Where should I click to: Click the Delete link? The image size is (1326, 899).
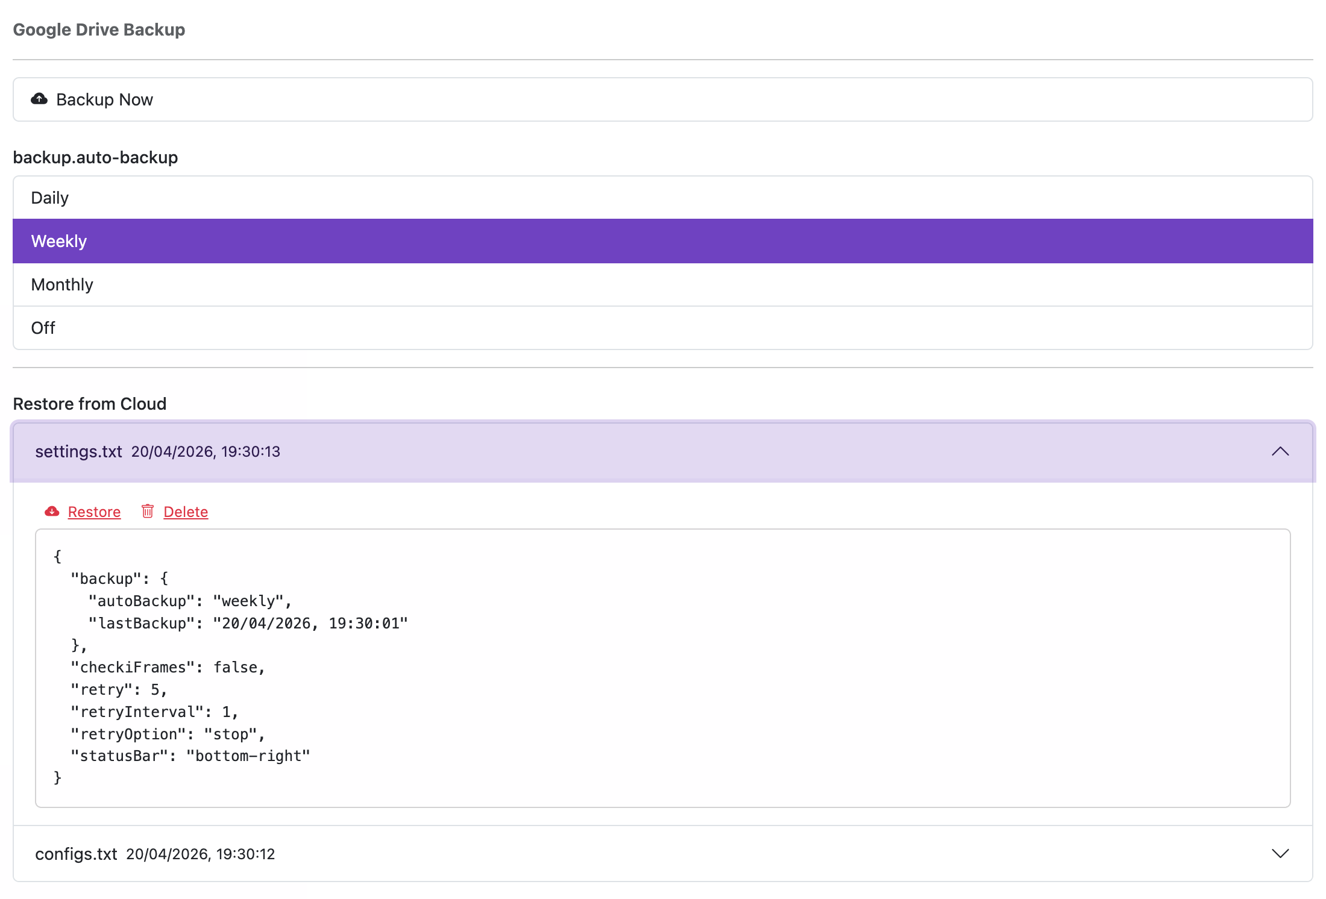[x=186, y=512]
